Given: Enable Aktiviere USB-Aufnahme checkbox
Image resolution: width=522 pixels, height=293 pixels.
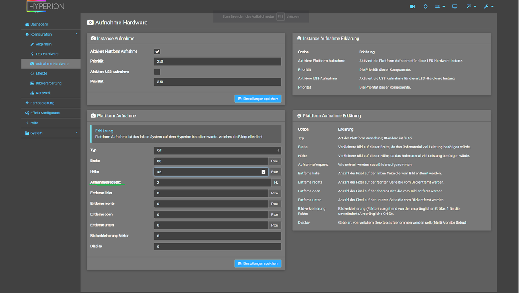Looking at the screenshot, I should pyautogui.click(x=157, y=72).
